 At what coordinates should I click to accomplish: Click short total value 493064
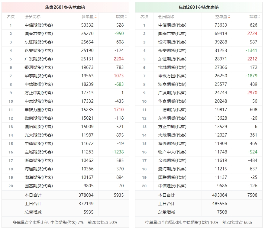[x=220, y=195]
